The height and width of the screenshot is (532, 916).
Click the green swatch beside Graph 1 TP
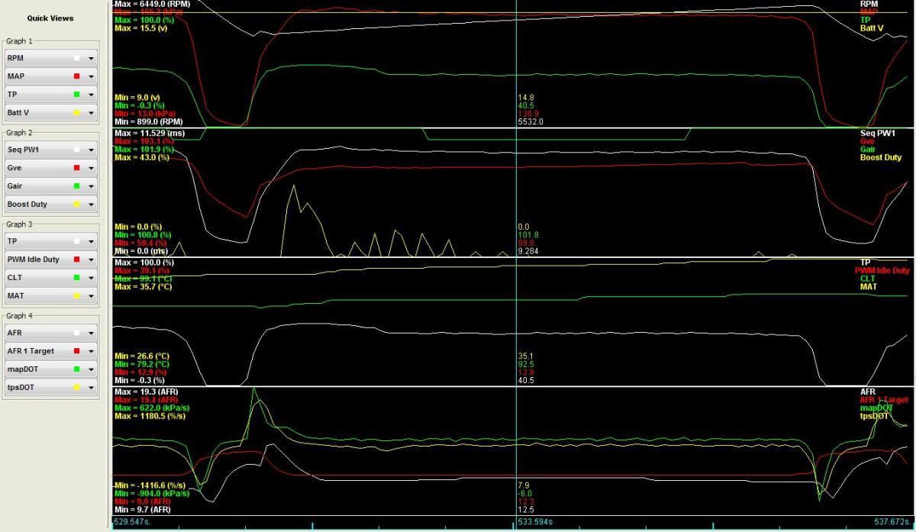[77, 95]
